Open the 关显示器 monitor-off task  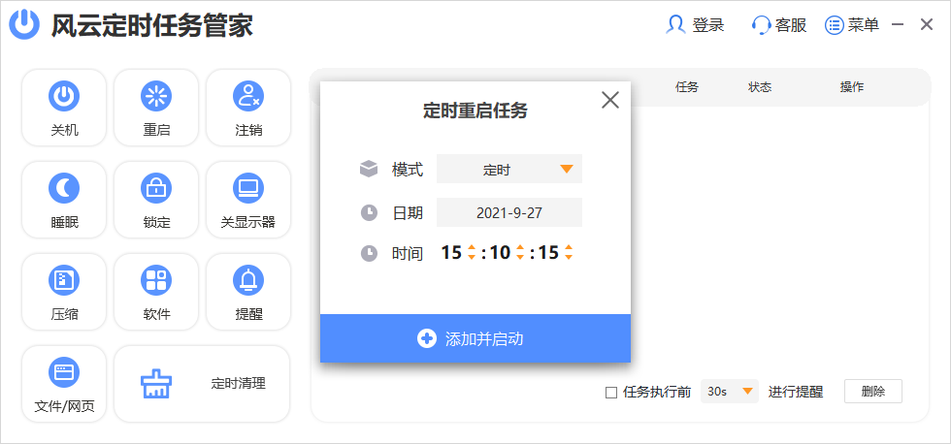[x=248, y=188]
